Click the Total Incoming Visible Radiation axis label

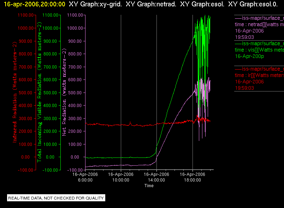coord(40,92)
